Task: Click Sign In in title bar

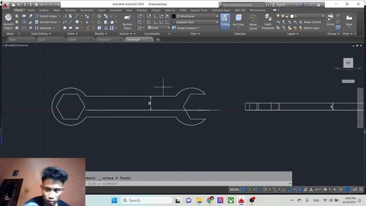Action: [281, 5]
